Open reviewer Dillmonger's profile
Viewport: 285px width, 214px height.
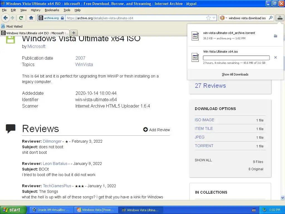(x=52, y=141)
